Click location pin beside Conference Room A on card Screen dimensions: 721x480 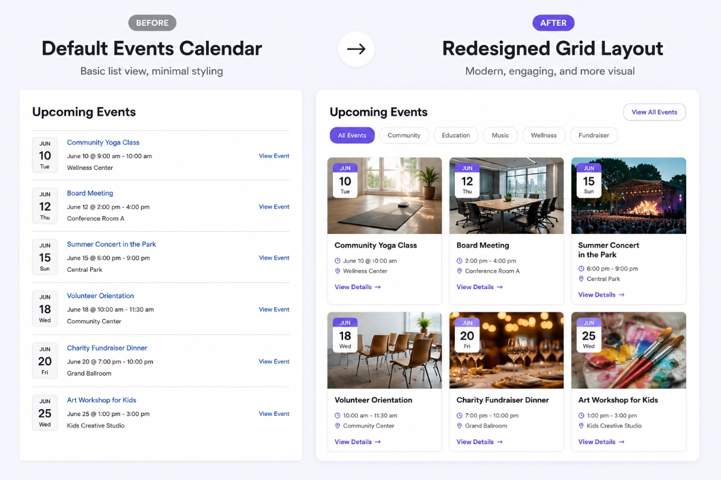[x=460, y=271]
